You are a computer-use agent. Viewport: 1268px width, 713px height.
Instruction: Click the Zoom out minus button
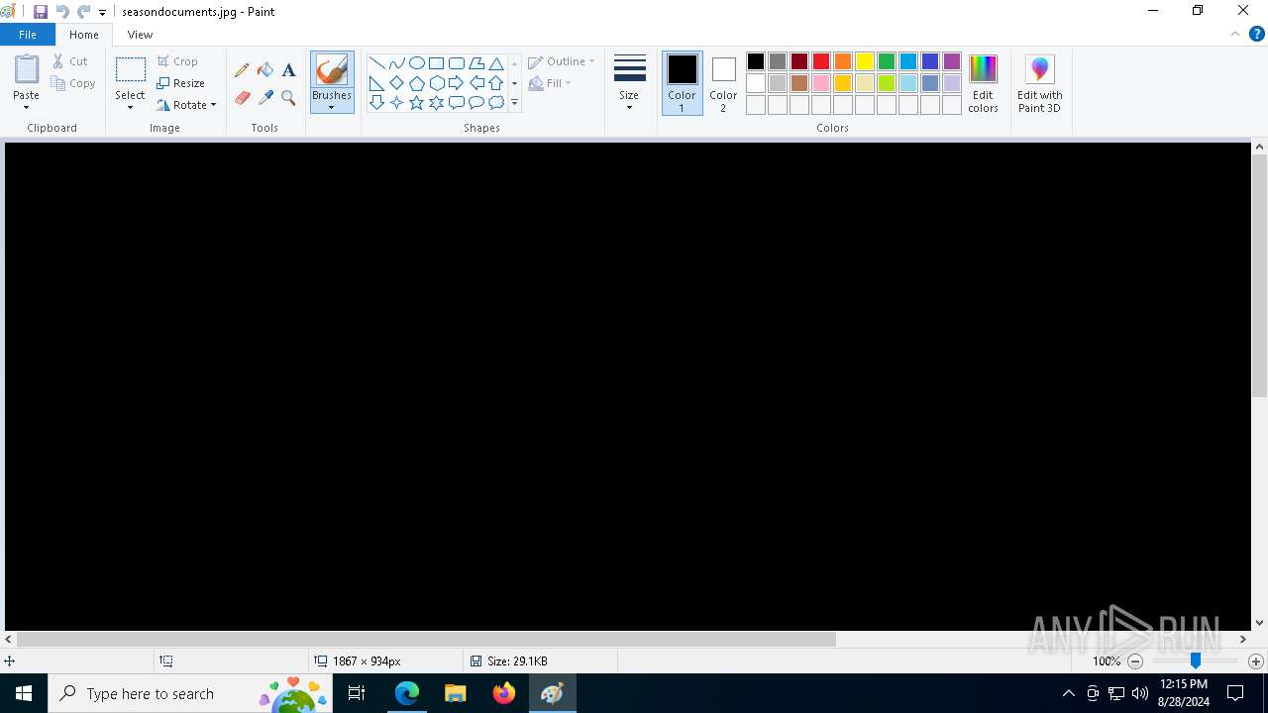(x=1135, y=662)
